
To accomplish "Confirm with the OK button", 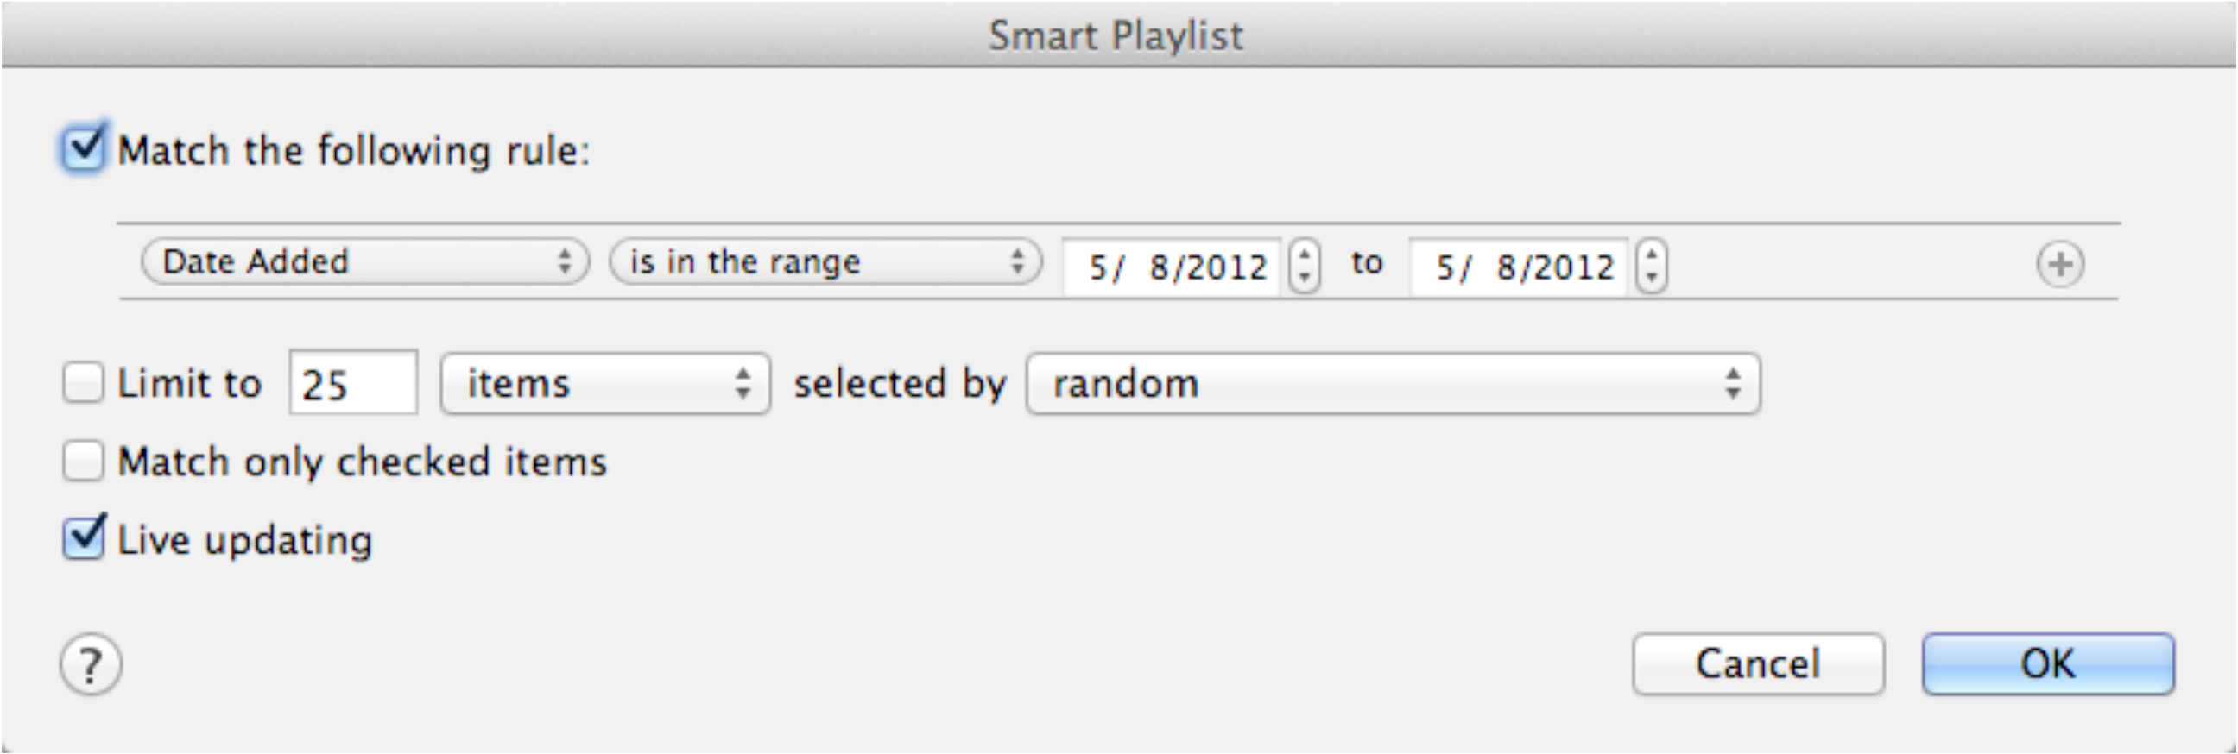I will pos(2048,663).
